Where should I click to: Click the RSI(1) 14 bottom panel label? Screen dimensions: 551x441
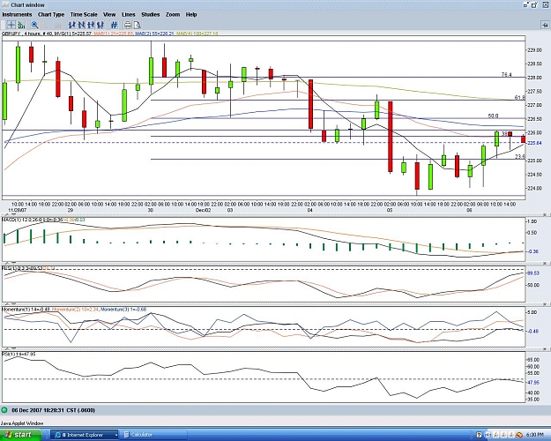point(19,355)
